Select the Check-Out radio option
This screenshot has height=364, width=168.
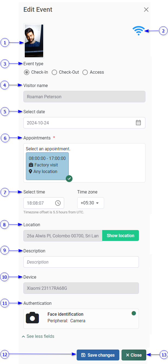(54, 72)
